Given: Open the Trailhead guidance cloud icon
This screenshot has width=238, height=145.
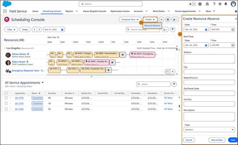Looking at the screenshot, I should (x=207, y=4).
